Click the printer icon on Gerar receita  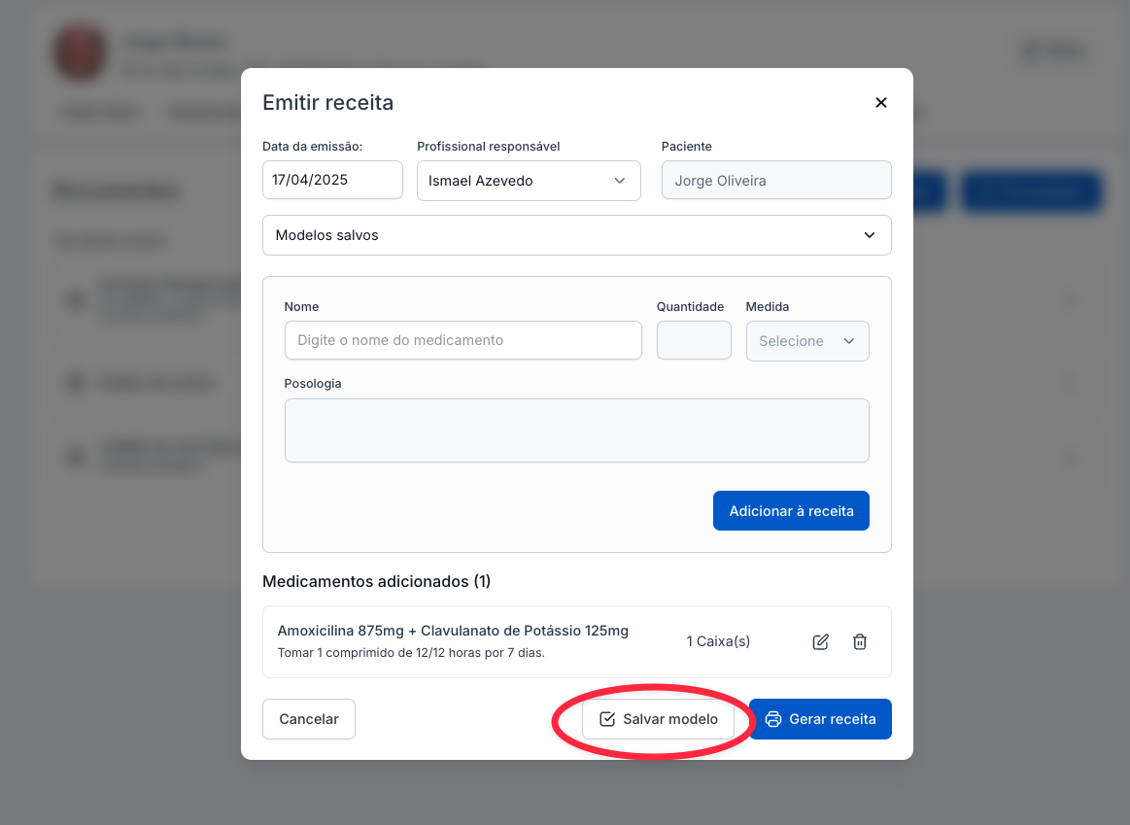[773, 719]
